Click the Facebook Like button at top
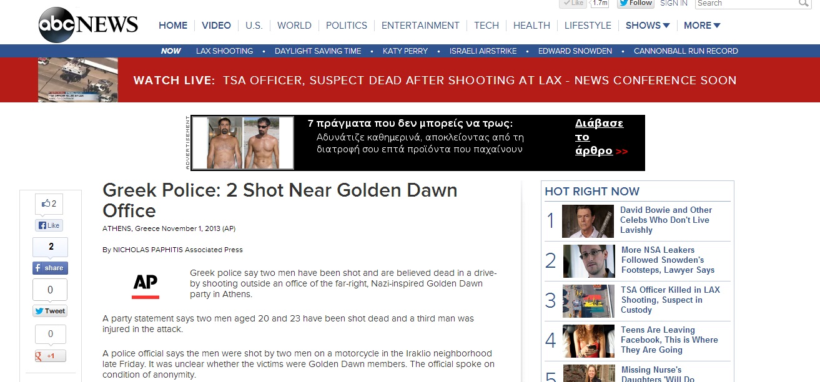The height and width of the screenshot is (382, 820). 573,4
